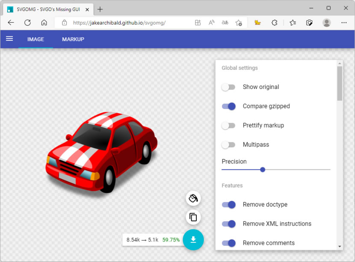Click the settings panel scrollbar thumb
The image size is (355, 262).
[x=339, y=83]
